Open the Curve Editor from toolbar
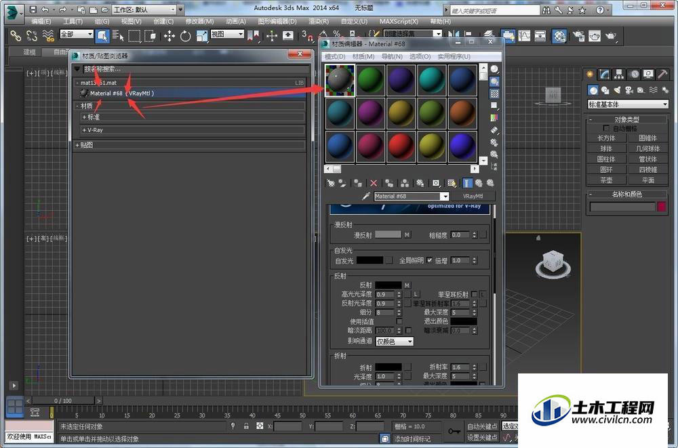 524,35
